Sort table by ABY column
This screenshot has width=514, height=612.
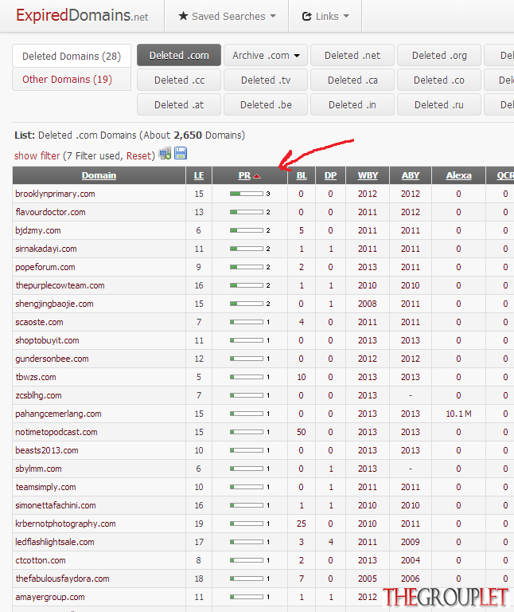411,175
